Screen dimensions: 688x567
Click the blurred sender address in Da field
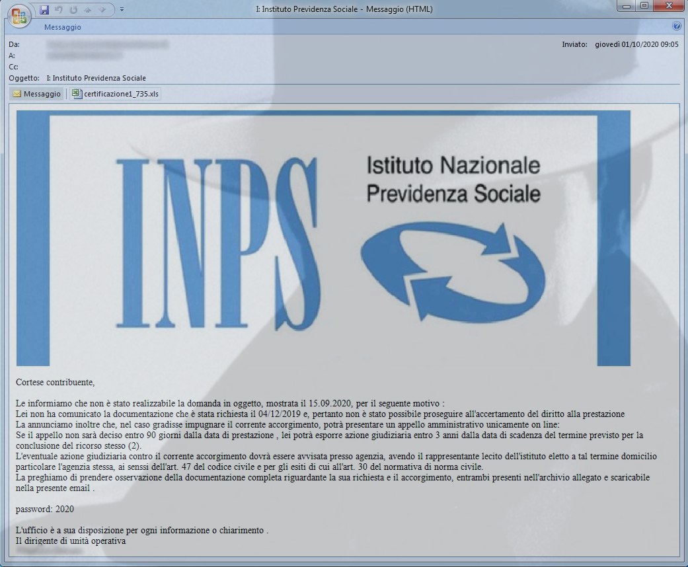tap(107, 44)
